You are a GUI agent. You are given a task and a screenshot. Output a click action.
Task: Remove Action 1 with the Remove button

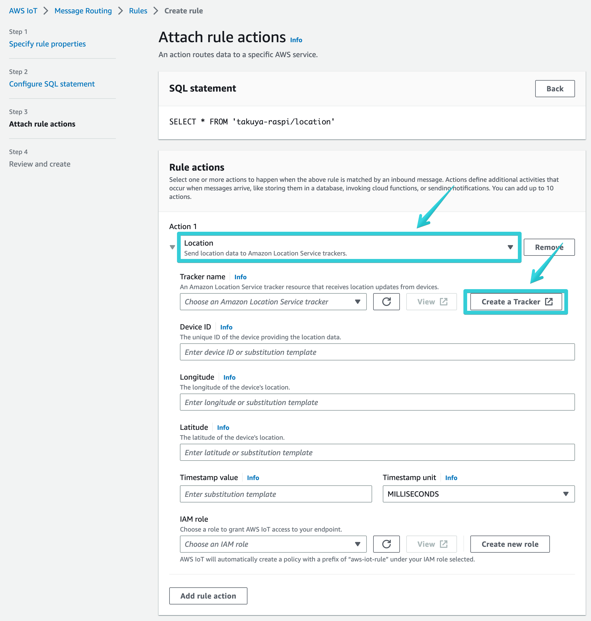pyautogui.click(x=549, y=247)
